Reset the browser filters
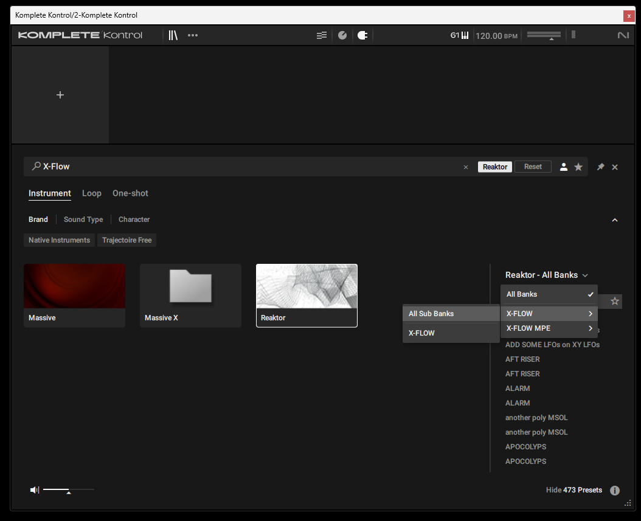The height and width of the screenshot is (521, 641). point(533,167)
